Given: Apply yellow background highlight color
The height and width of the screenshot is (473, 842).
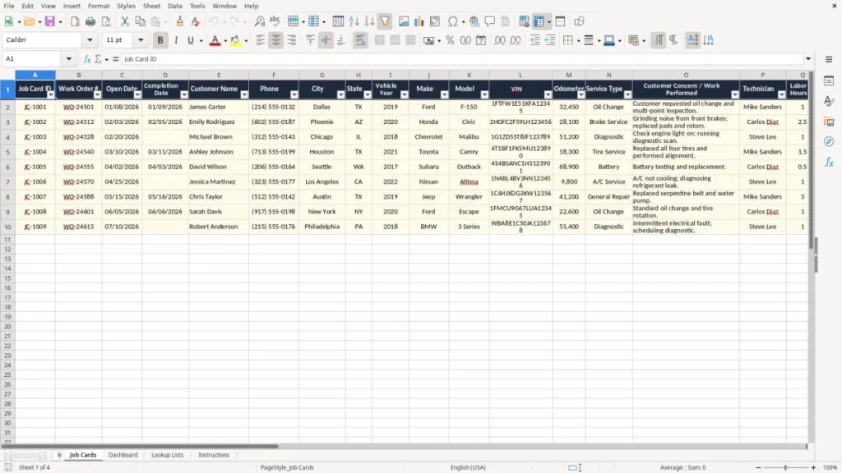Looking at the screenshot, I should pos(235,40).
